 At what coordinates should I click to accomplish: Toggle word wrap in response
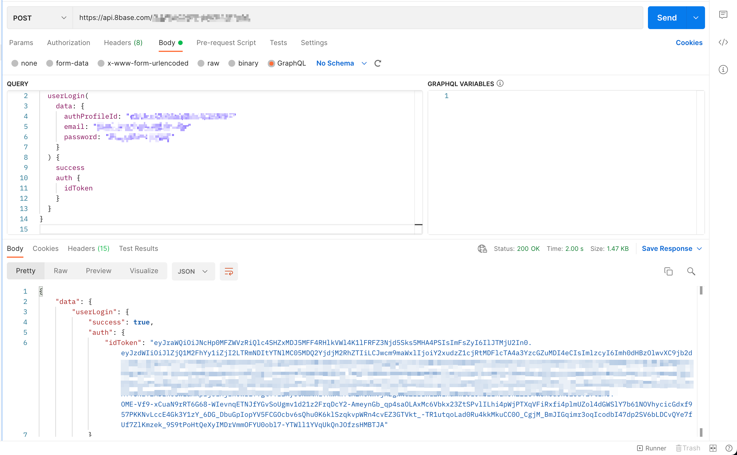tap(229, 271)
